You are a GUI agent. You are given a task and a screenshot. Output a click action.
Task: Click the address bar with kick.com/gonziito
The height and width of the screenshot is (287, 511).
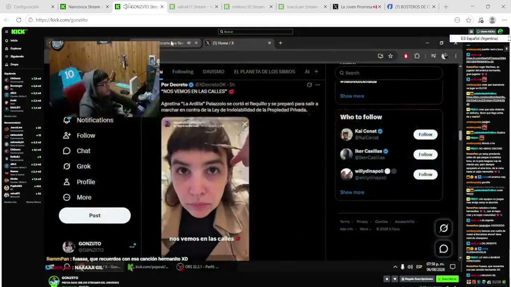pyautogui.click(x=240, y=20)
